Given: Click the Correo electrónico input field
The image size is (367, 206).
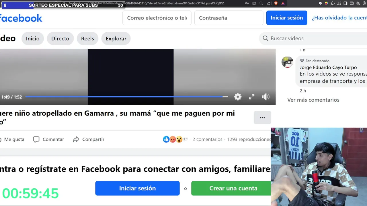Looking at the screenshot, I should (x=157, y=18).
